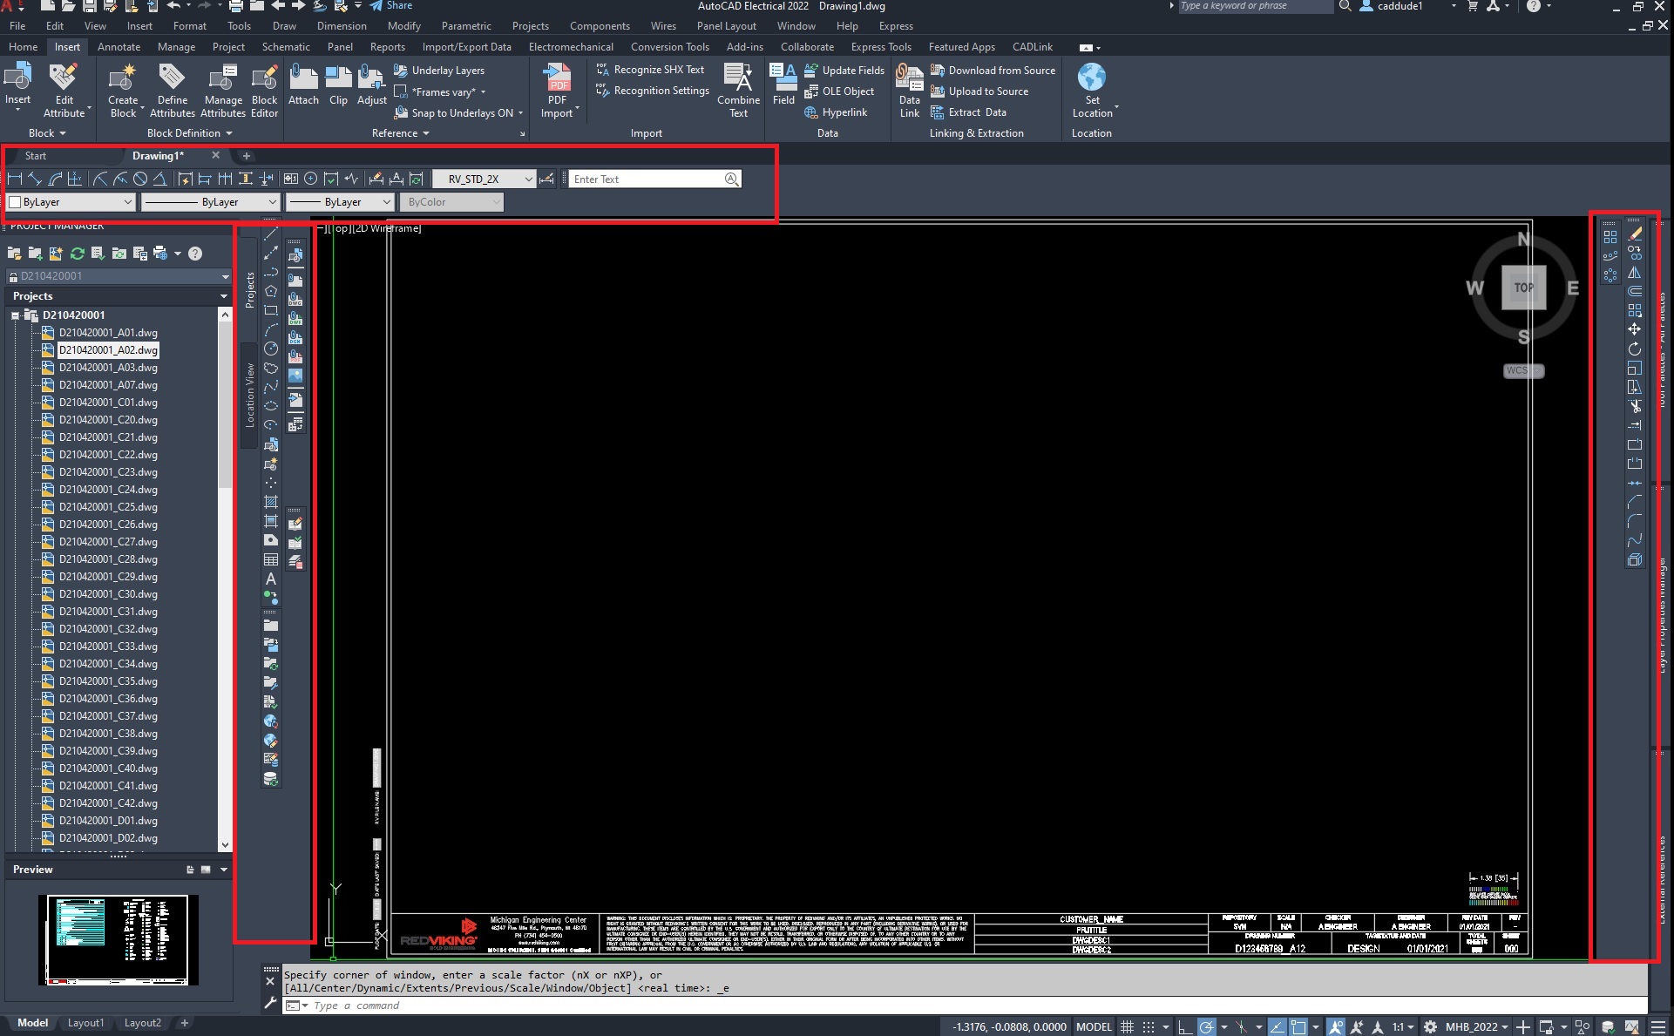Open the ByLayer color dropdown
Viewport: 1674px width, 1036px height.
pyautogui.click(x=127, y=202)
